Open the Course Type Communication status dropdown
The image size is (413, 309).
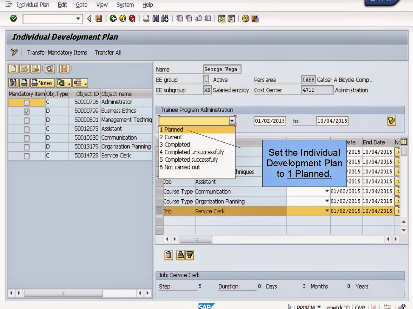pos(327,191)
